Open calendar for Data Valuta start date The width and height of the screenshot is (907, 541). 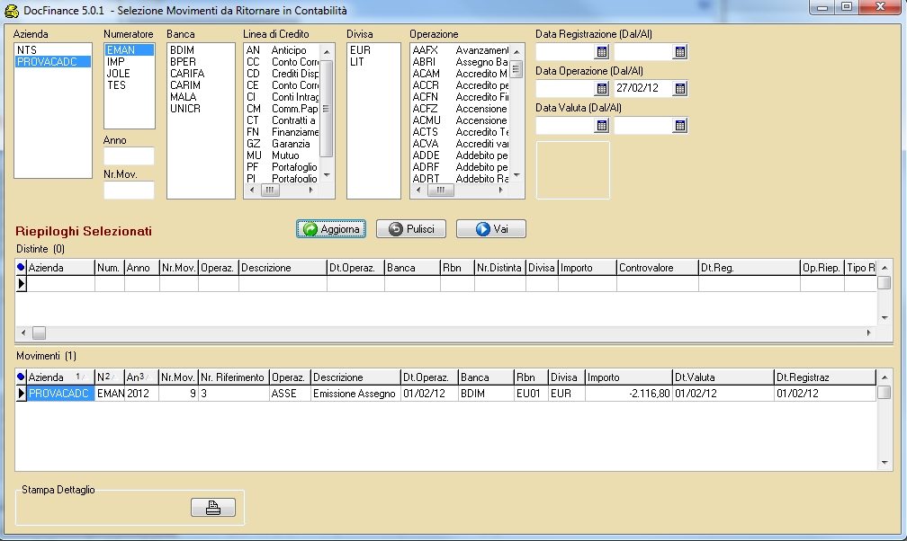tap(602, 126)
